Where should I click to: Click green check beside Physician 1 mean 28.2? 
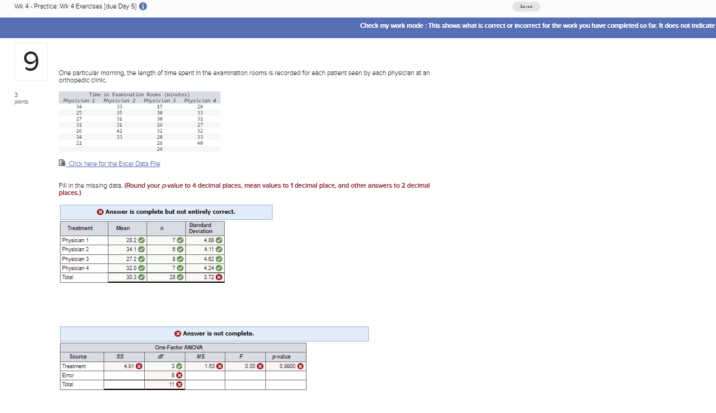pyautogui.click(x=142, y=240)
